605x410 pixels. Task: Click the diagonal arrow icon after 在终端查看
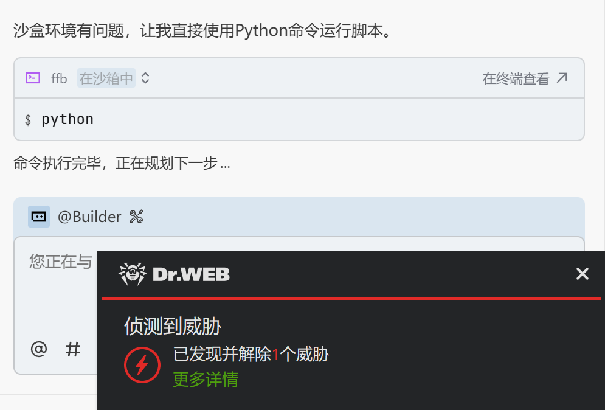coord(562,78)
